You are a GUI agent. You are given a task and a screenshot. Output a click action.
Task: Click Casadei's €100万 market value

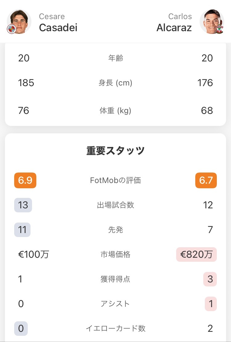point(33,254)
